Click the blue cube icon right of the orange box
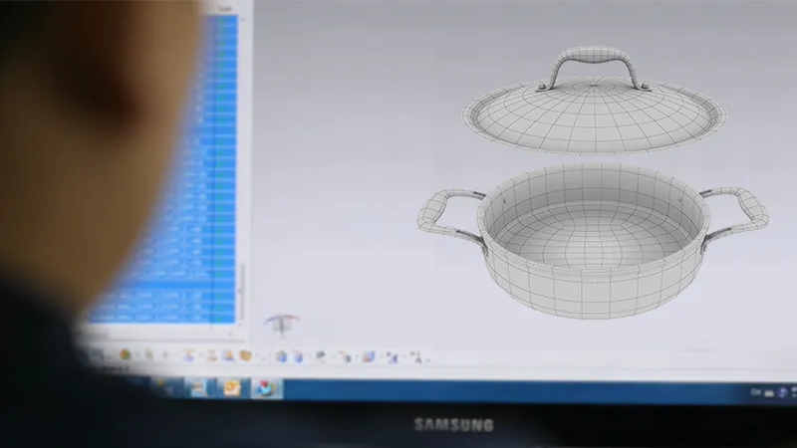 [x=282, y=356]
